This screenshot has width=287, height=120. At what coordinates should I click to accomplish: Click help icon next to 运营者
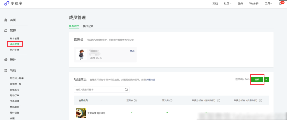coord(135,100)
